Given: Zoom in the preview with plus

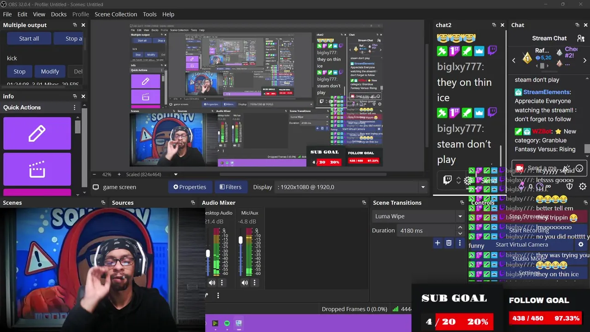Looking at the screenshot, I should 119,174.
